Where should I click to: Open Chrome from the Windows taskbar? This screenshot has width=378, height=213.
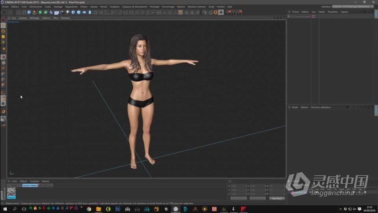tap(89, 209)
